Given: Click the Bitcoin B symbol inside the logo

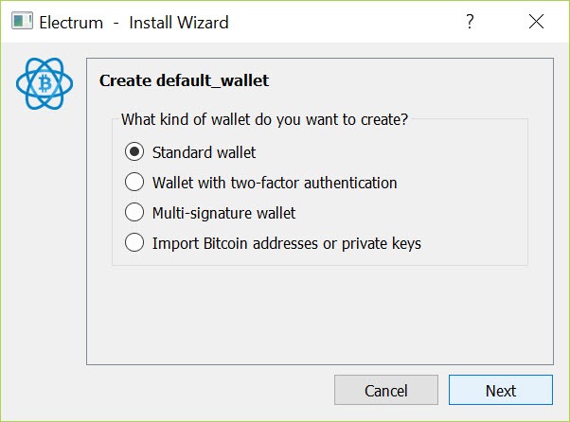Looking at the screenshot, I should click(x=45, y=83).
